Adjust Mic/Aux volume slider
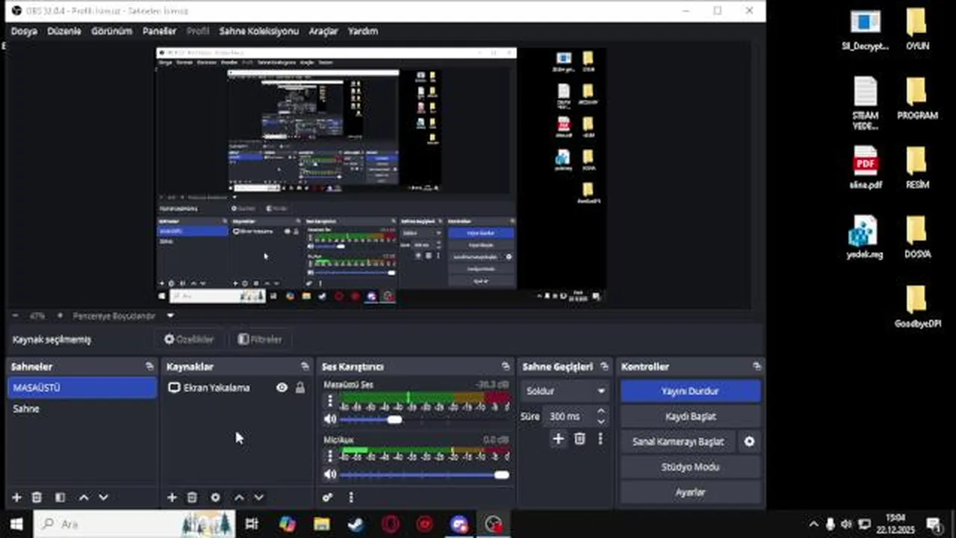956x538 pixels. pyautogui.click(x=424, y=474)
